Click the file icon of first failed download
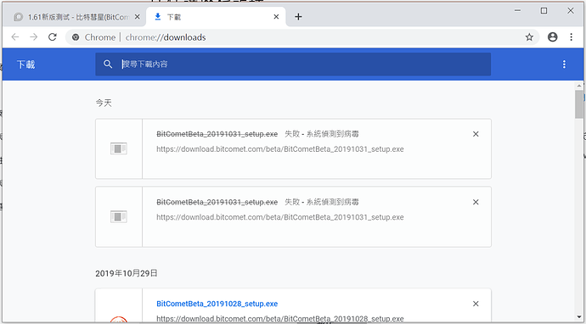The height and width of the screenshot is (324, 586). (x=119, y=149)
